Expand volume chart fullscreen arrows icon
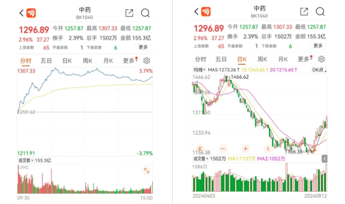This screenshot has width=345, height=204. click(x=146, y=170)
